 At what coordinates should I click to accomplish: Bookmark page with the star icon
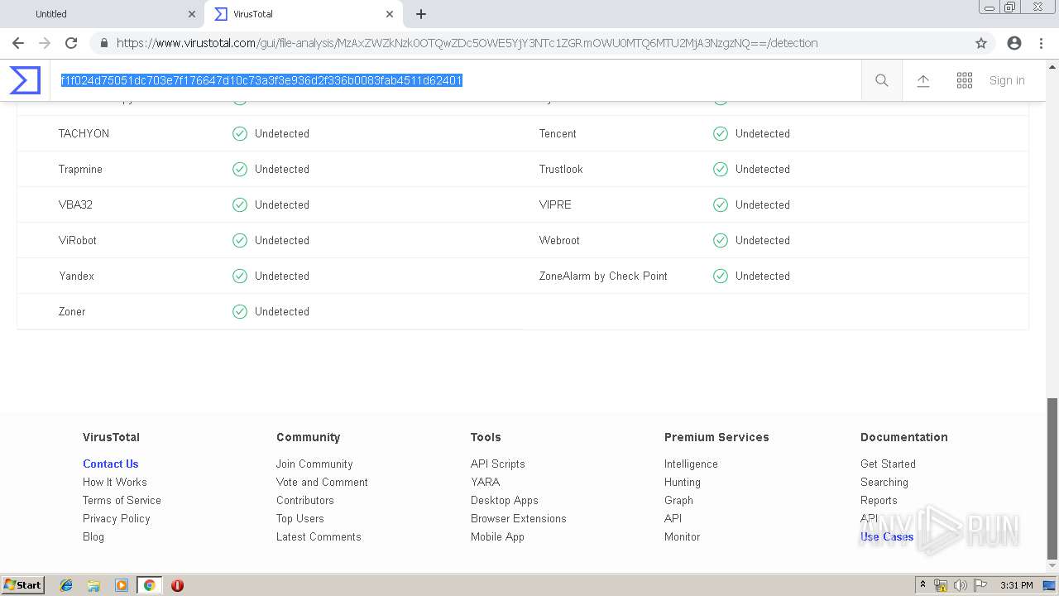click(x=981, y=43)
